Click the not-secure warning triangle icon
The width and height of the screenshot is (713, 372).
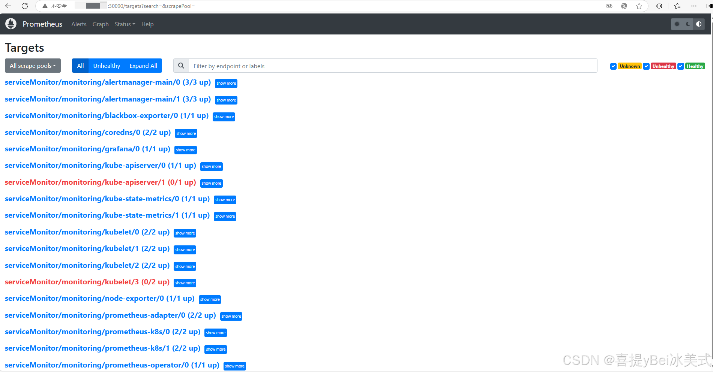(x=45, y=6)
